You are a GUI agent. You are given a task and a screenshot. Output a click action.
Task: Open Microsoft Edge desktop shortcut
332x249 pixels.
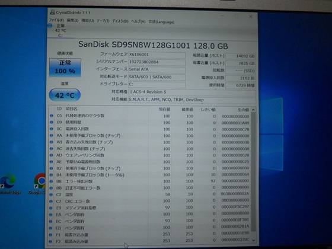click(x=9, y=184)
